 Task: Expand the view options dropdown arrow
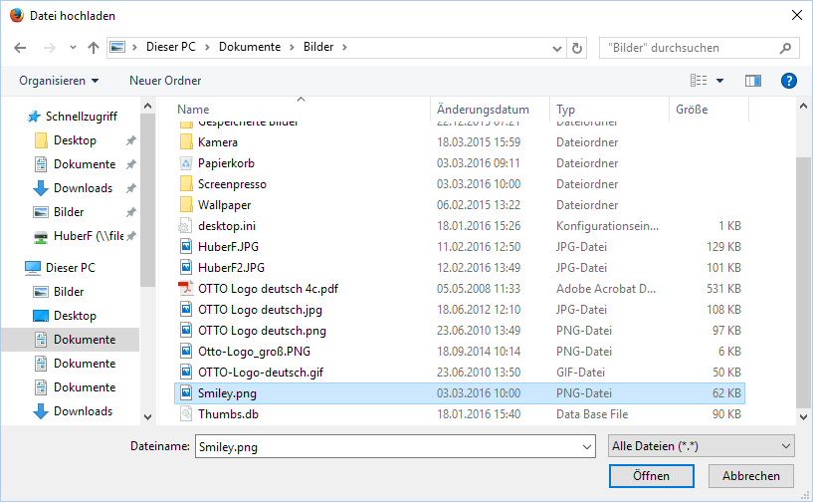719,81
